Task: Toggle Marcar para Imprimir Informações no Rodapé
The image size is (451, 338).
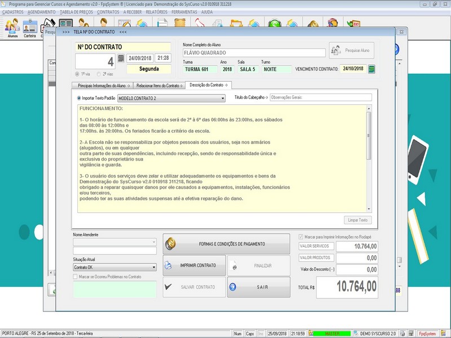Action: click(x=301, y=237)
